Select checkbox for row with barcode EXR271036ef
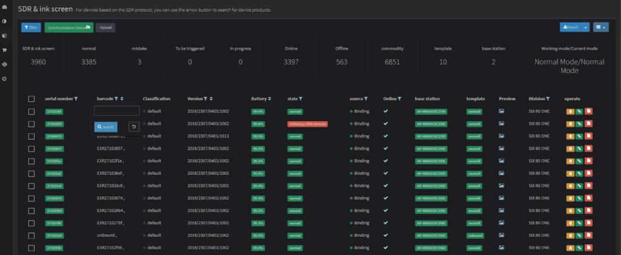Screen dimensions: 621x255 pos(32,173)
